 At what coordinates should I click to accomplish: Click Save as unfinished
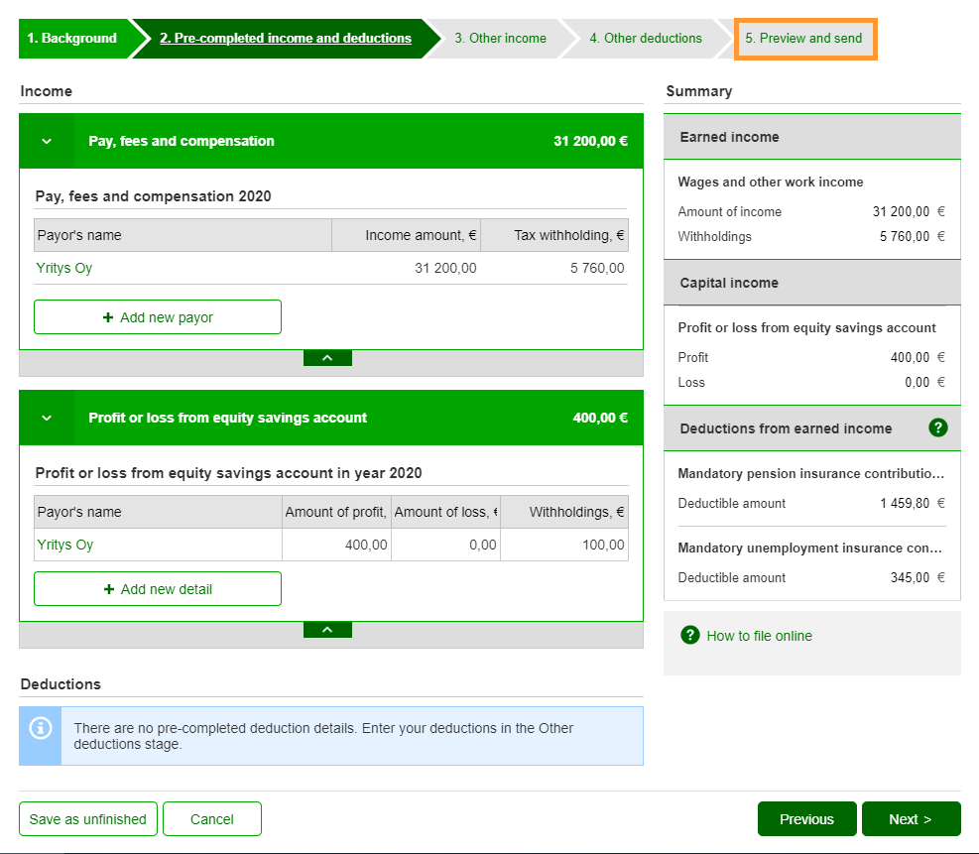[88, 819]
